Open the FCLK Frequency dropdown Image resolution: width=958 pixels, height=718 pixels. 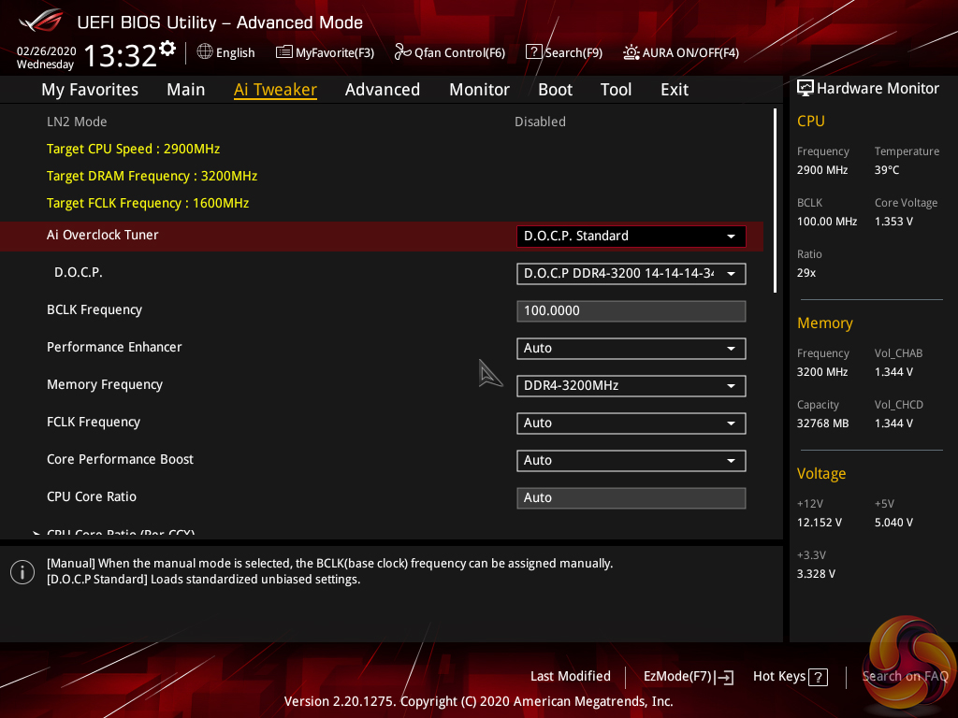coord(631,424)
